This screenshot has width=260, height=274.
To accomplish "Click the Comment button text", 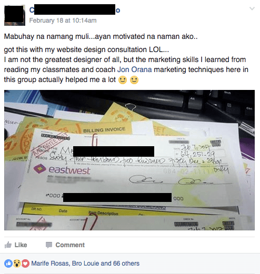I will click(x=70, y=245).
